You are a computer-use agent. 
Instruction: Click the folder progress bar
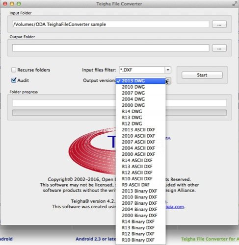(119, 113)
